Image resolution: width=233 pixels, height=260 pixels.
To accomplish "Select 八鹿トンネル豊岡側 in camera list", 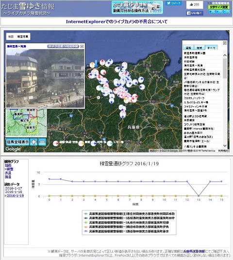I will coord(195,147).
